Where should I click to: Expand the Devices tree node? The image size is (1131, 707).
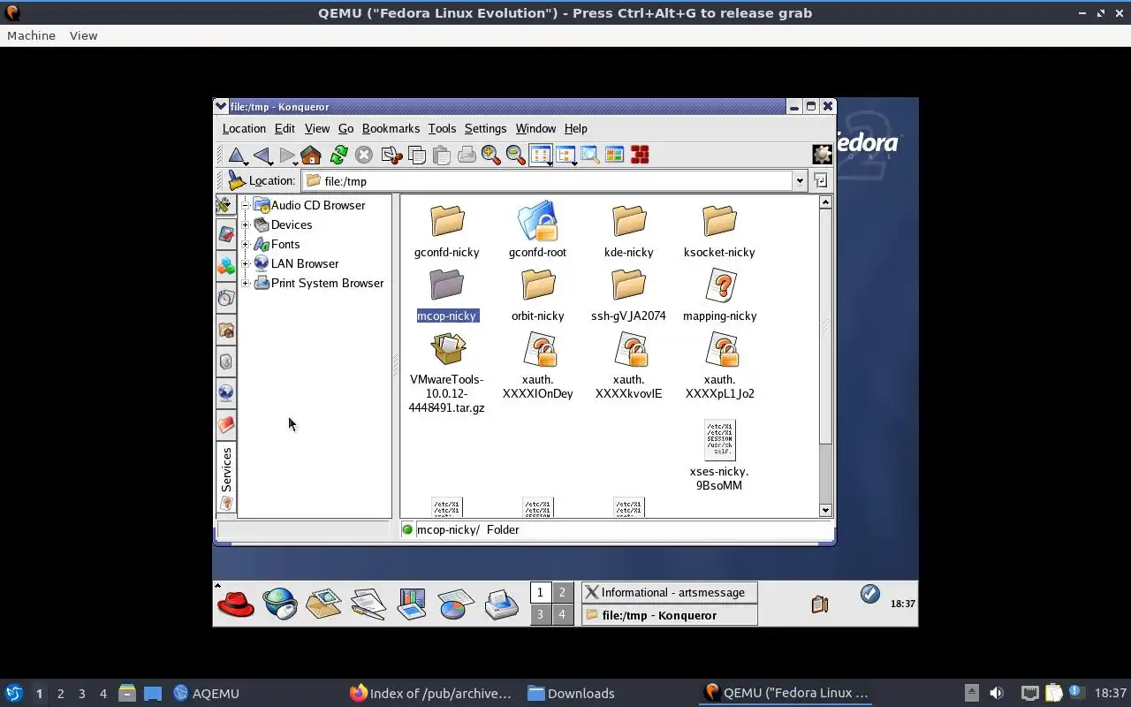(x=246, y=224)
